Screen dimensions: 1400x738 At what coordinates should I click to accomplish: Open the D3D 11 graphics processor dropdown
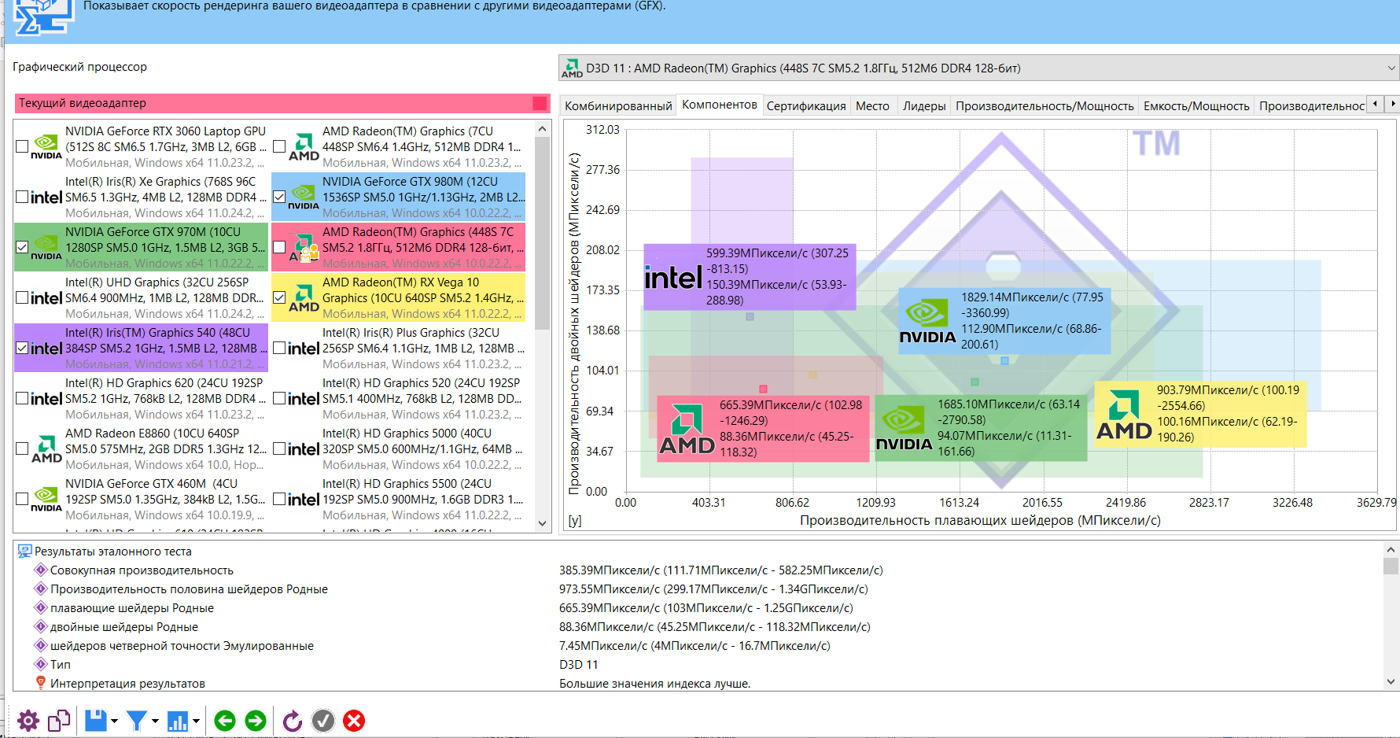click(978, 68)
